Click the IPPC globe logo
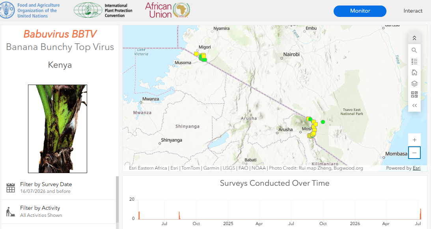The image size is (431, 229). pos(88,10)
